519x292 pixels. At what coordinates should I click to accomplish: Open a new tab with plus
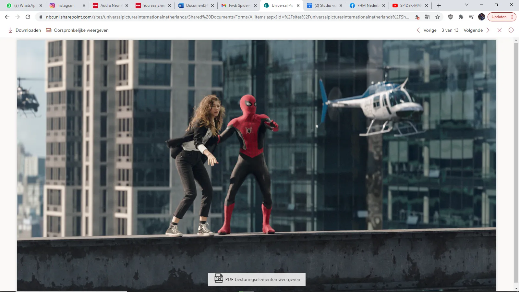click(439, 6)
